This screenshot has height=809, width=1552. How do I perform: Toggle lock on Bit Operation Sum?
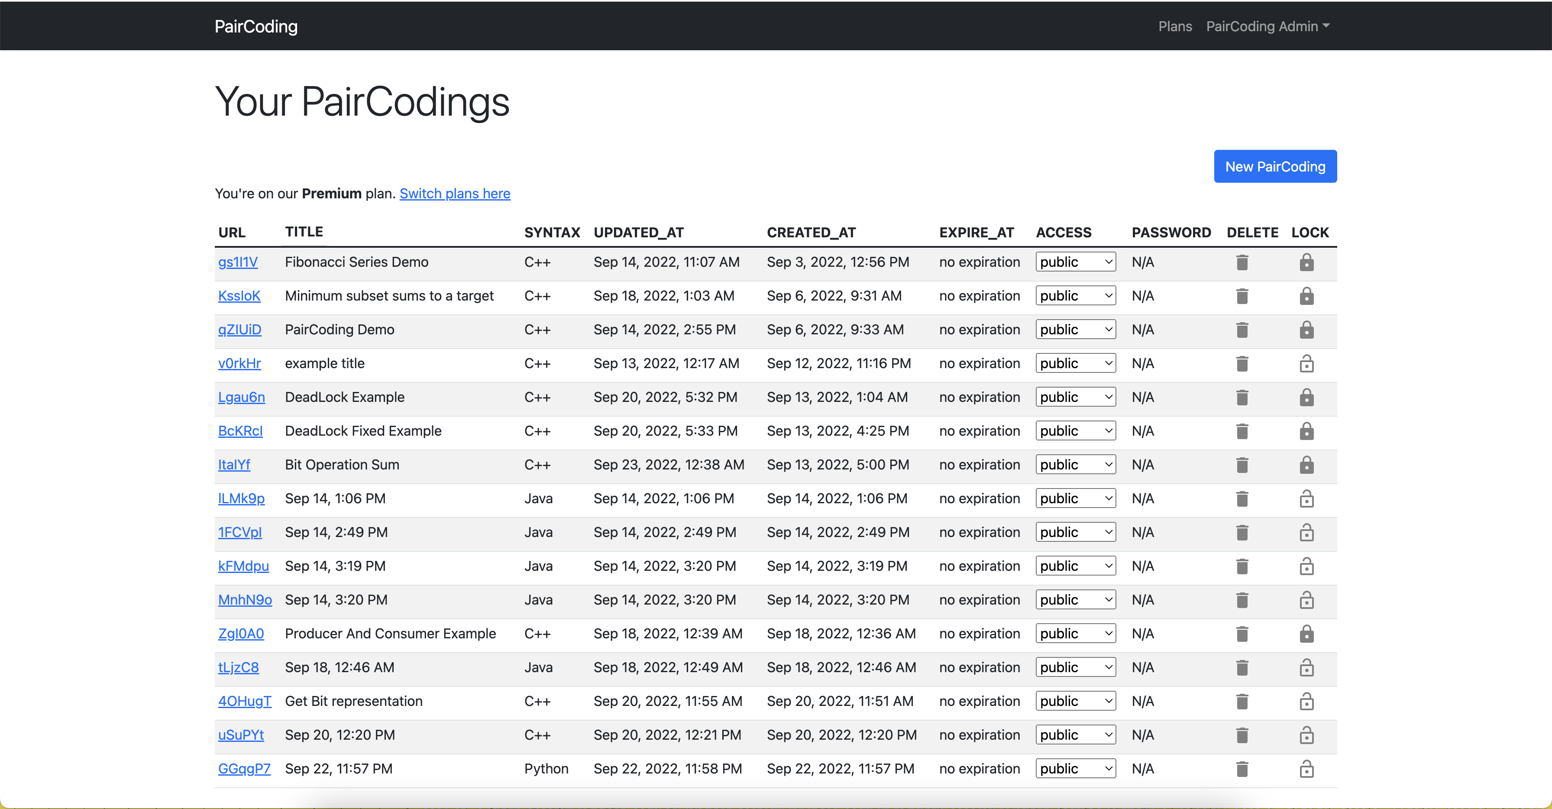[1306, 464]
